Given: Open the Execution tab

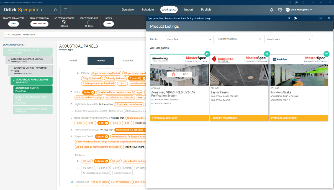Looking at the screenshot, I should click(x=128, y=61).
